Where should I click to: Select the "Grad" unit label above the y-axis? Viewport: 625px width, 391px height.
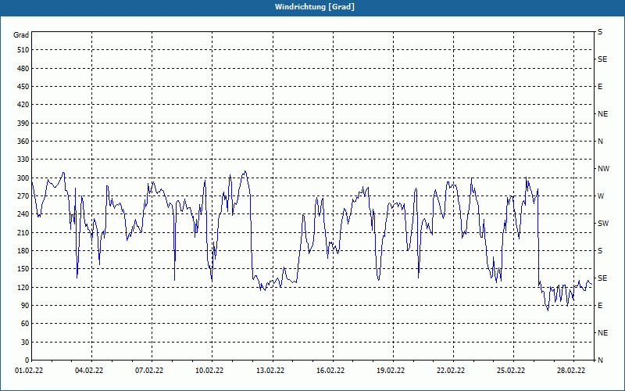tap(21, 35)
